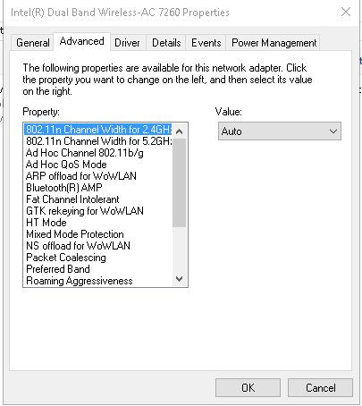Select the HT Mode property
The height and width of the screenshot is (406, 362).
click(x=98, y=223)
